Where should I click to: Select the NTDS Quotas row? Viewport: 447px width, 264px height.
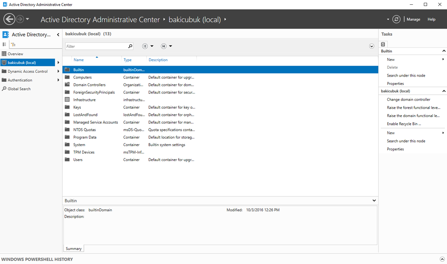(220, 130)
